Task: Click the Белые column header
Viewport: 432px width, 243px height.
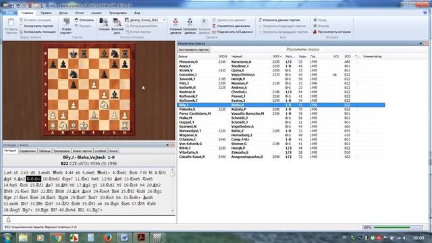Action: coord(183,57)
